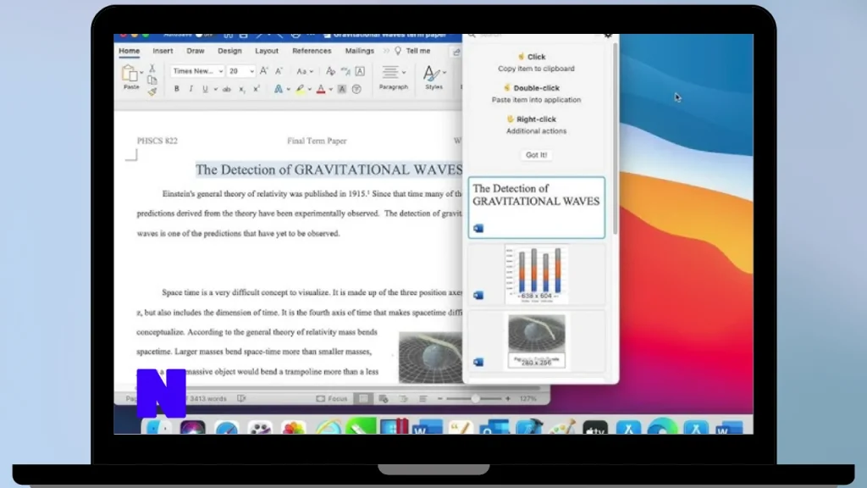
Task: Expand the font color dropdown arrow
Action: coord(331,89)
